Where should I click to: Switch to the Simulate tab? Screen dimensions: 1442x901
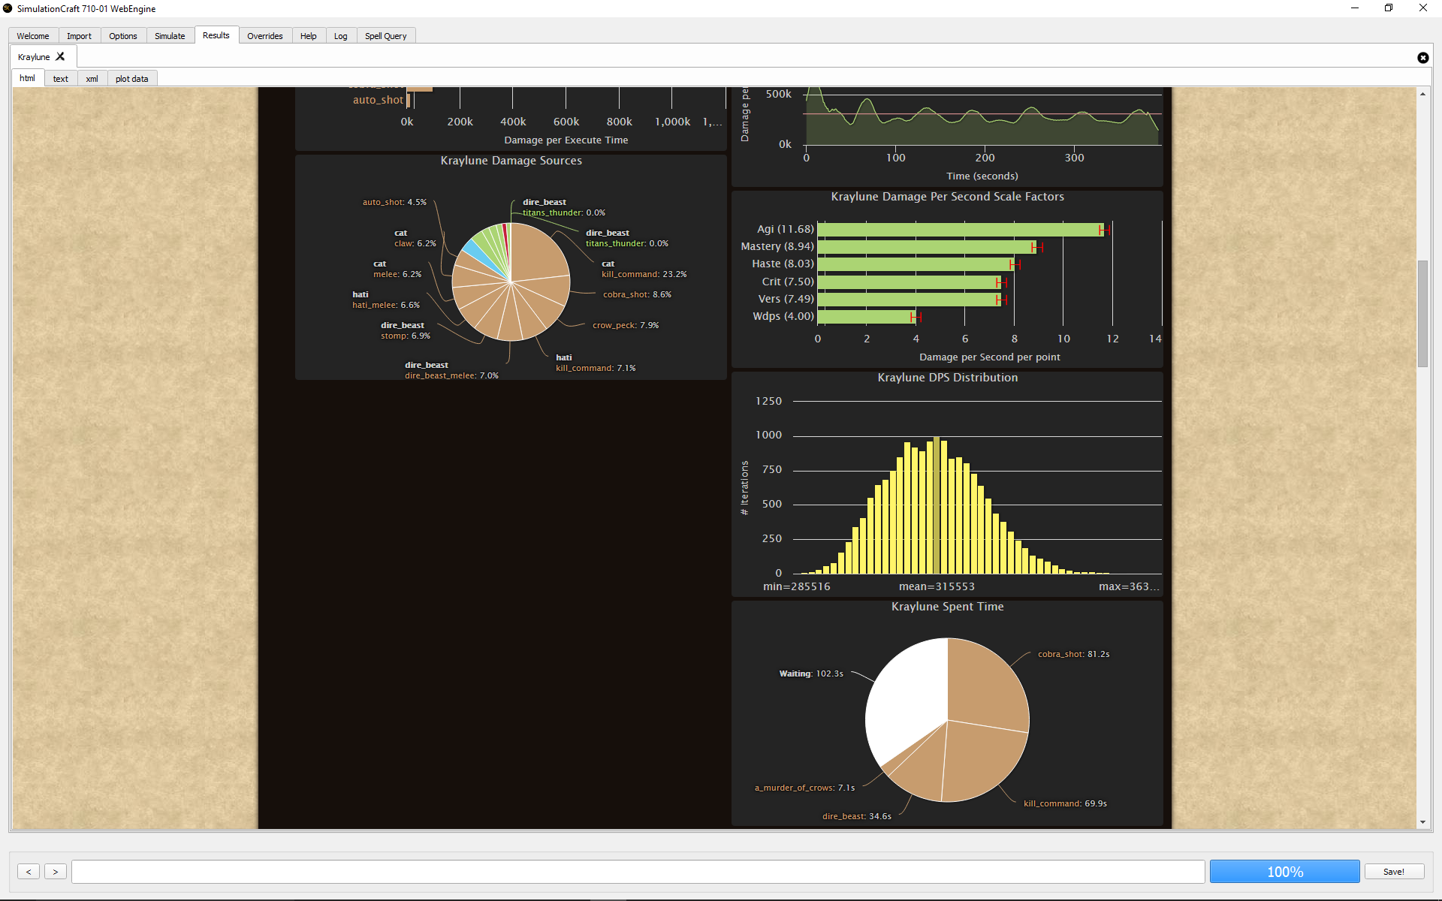pyautogui.click(x=170, y=36)
